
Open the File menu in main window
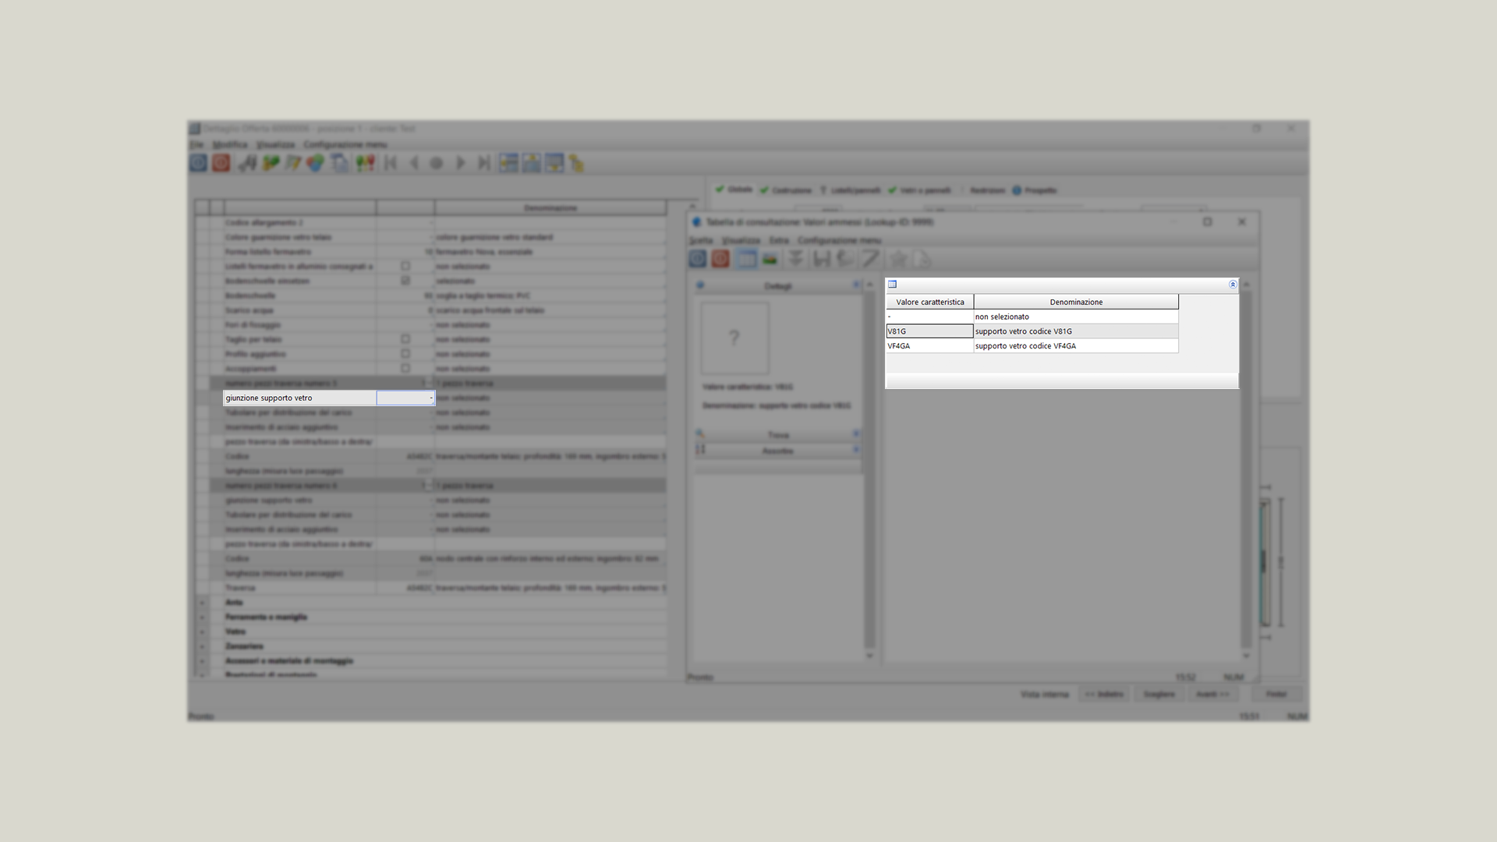tap(196, 144)
